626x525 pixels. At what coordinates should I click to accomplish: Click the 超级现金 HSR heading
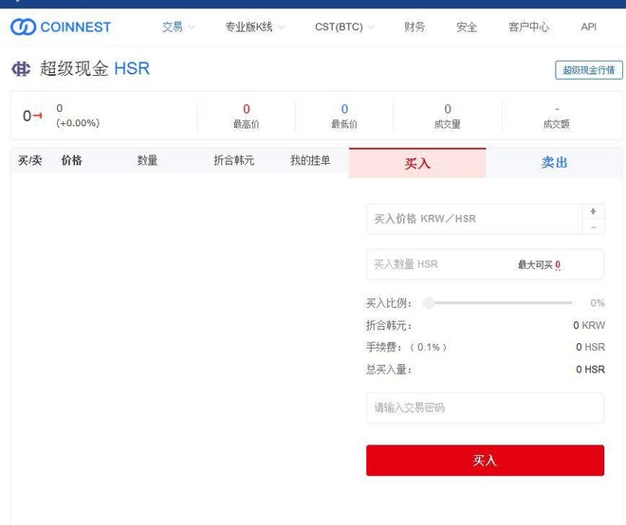tap(95, 68)
